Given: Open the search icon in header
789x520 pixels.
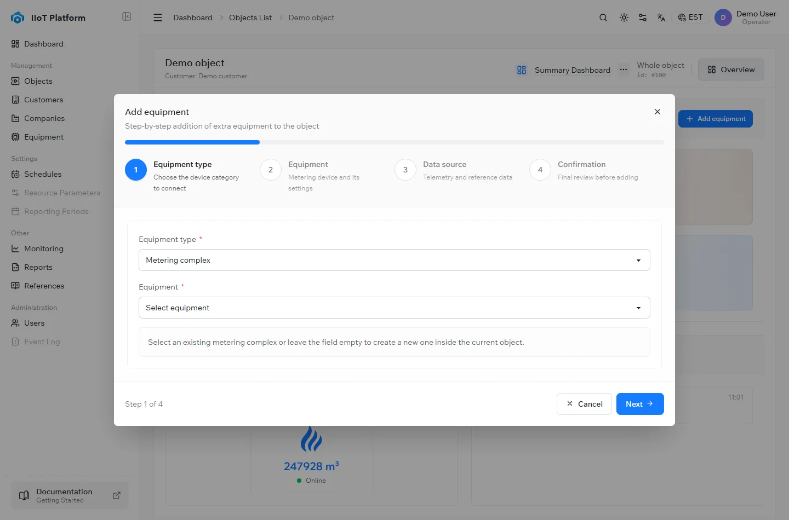Looking at the screenshot, I should (603, 18).
